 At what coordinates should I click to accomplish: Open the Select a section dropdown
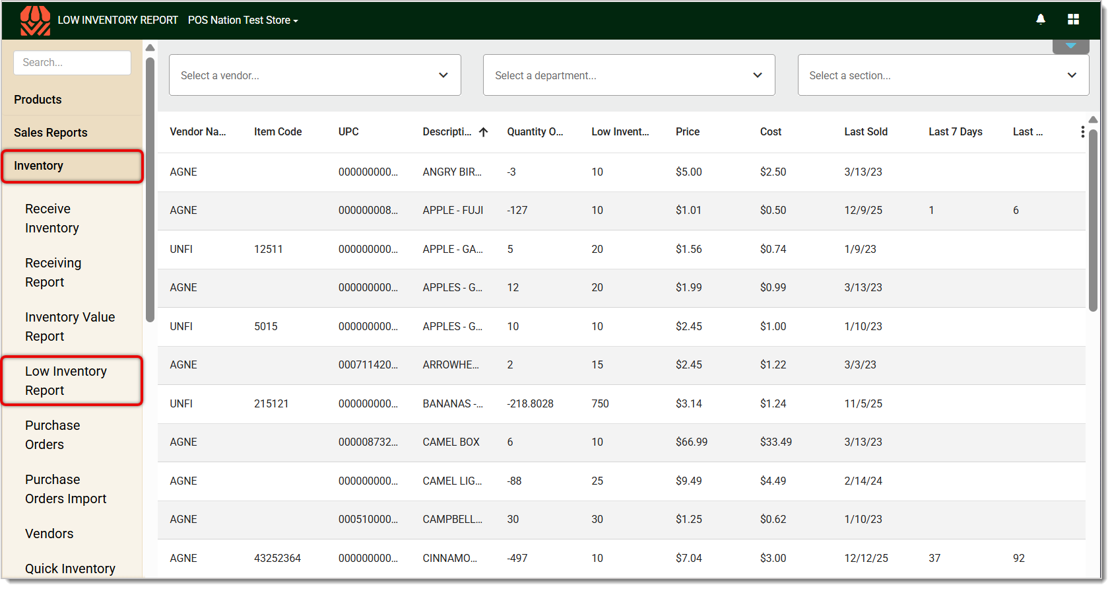(x=943, y=75)
